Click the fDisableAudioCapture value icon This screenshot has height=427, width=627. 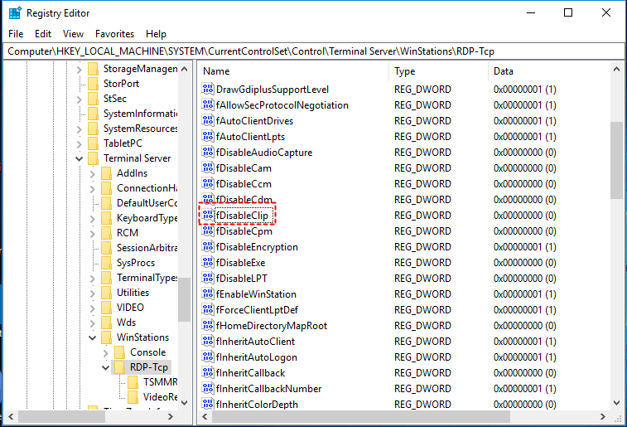tap(208, 152)
